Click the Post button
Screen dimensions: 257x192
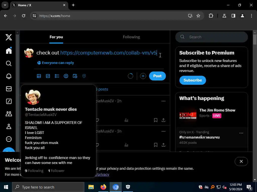point(157,76)
